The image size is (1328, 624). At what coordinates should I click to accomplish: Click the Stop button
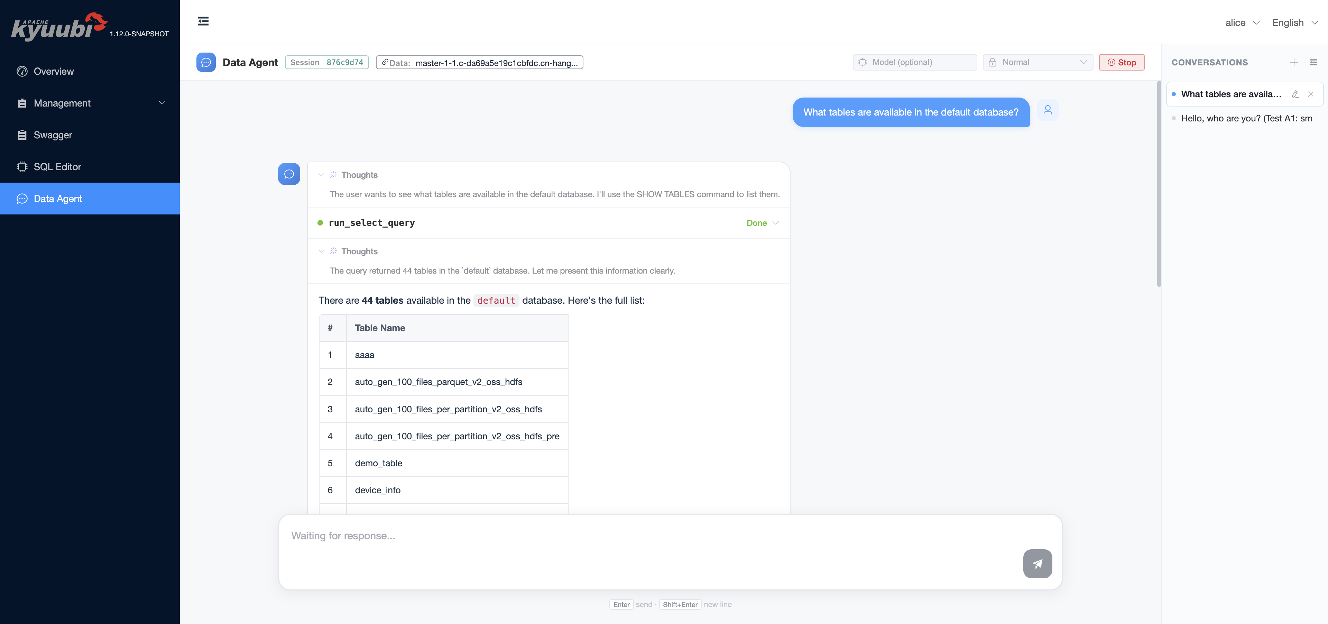tap(1121, 62)
